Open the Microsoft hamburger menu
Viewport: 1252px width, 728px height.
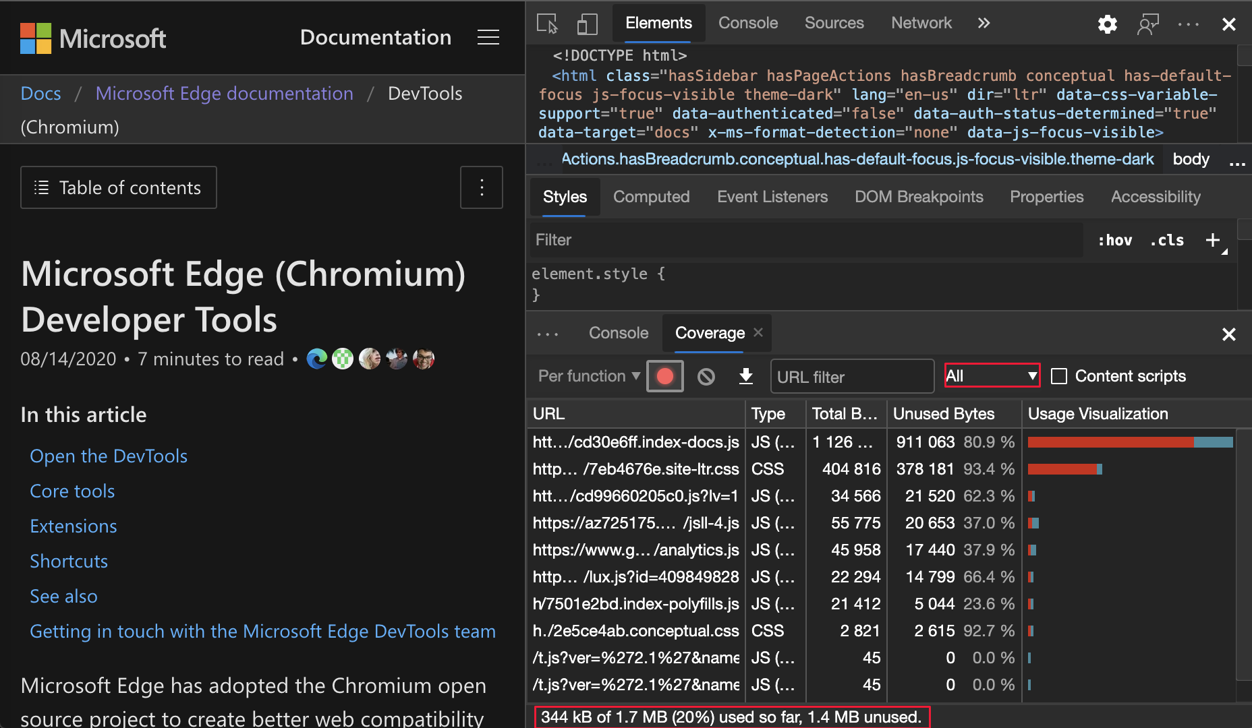[488, 38]
